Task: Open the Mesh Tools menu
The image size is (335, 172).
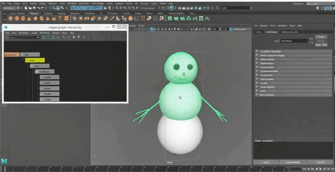Action: (x=84, y=3)
